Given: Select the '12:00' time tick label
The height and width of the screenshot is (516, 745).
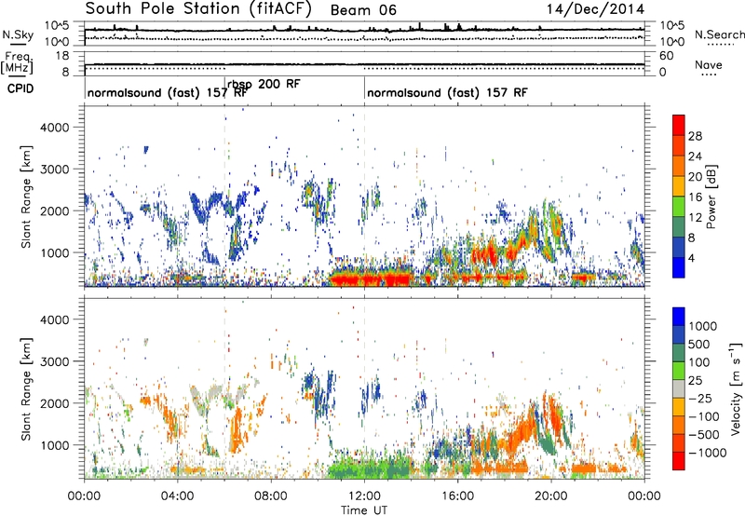Looking at the screenshot, I should pyautogui.click(x=364, y=496).
